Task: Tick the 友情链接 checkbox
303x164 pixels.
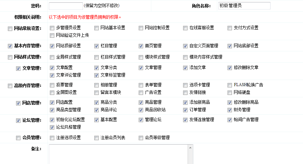Action: pos(185,93)
